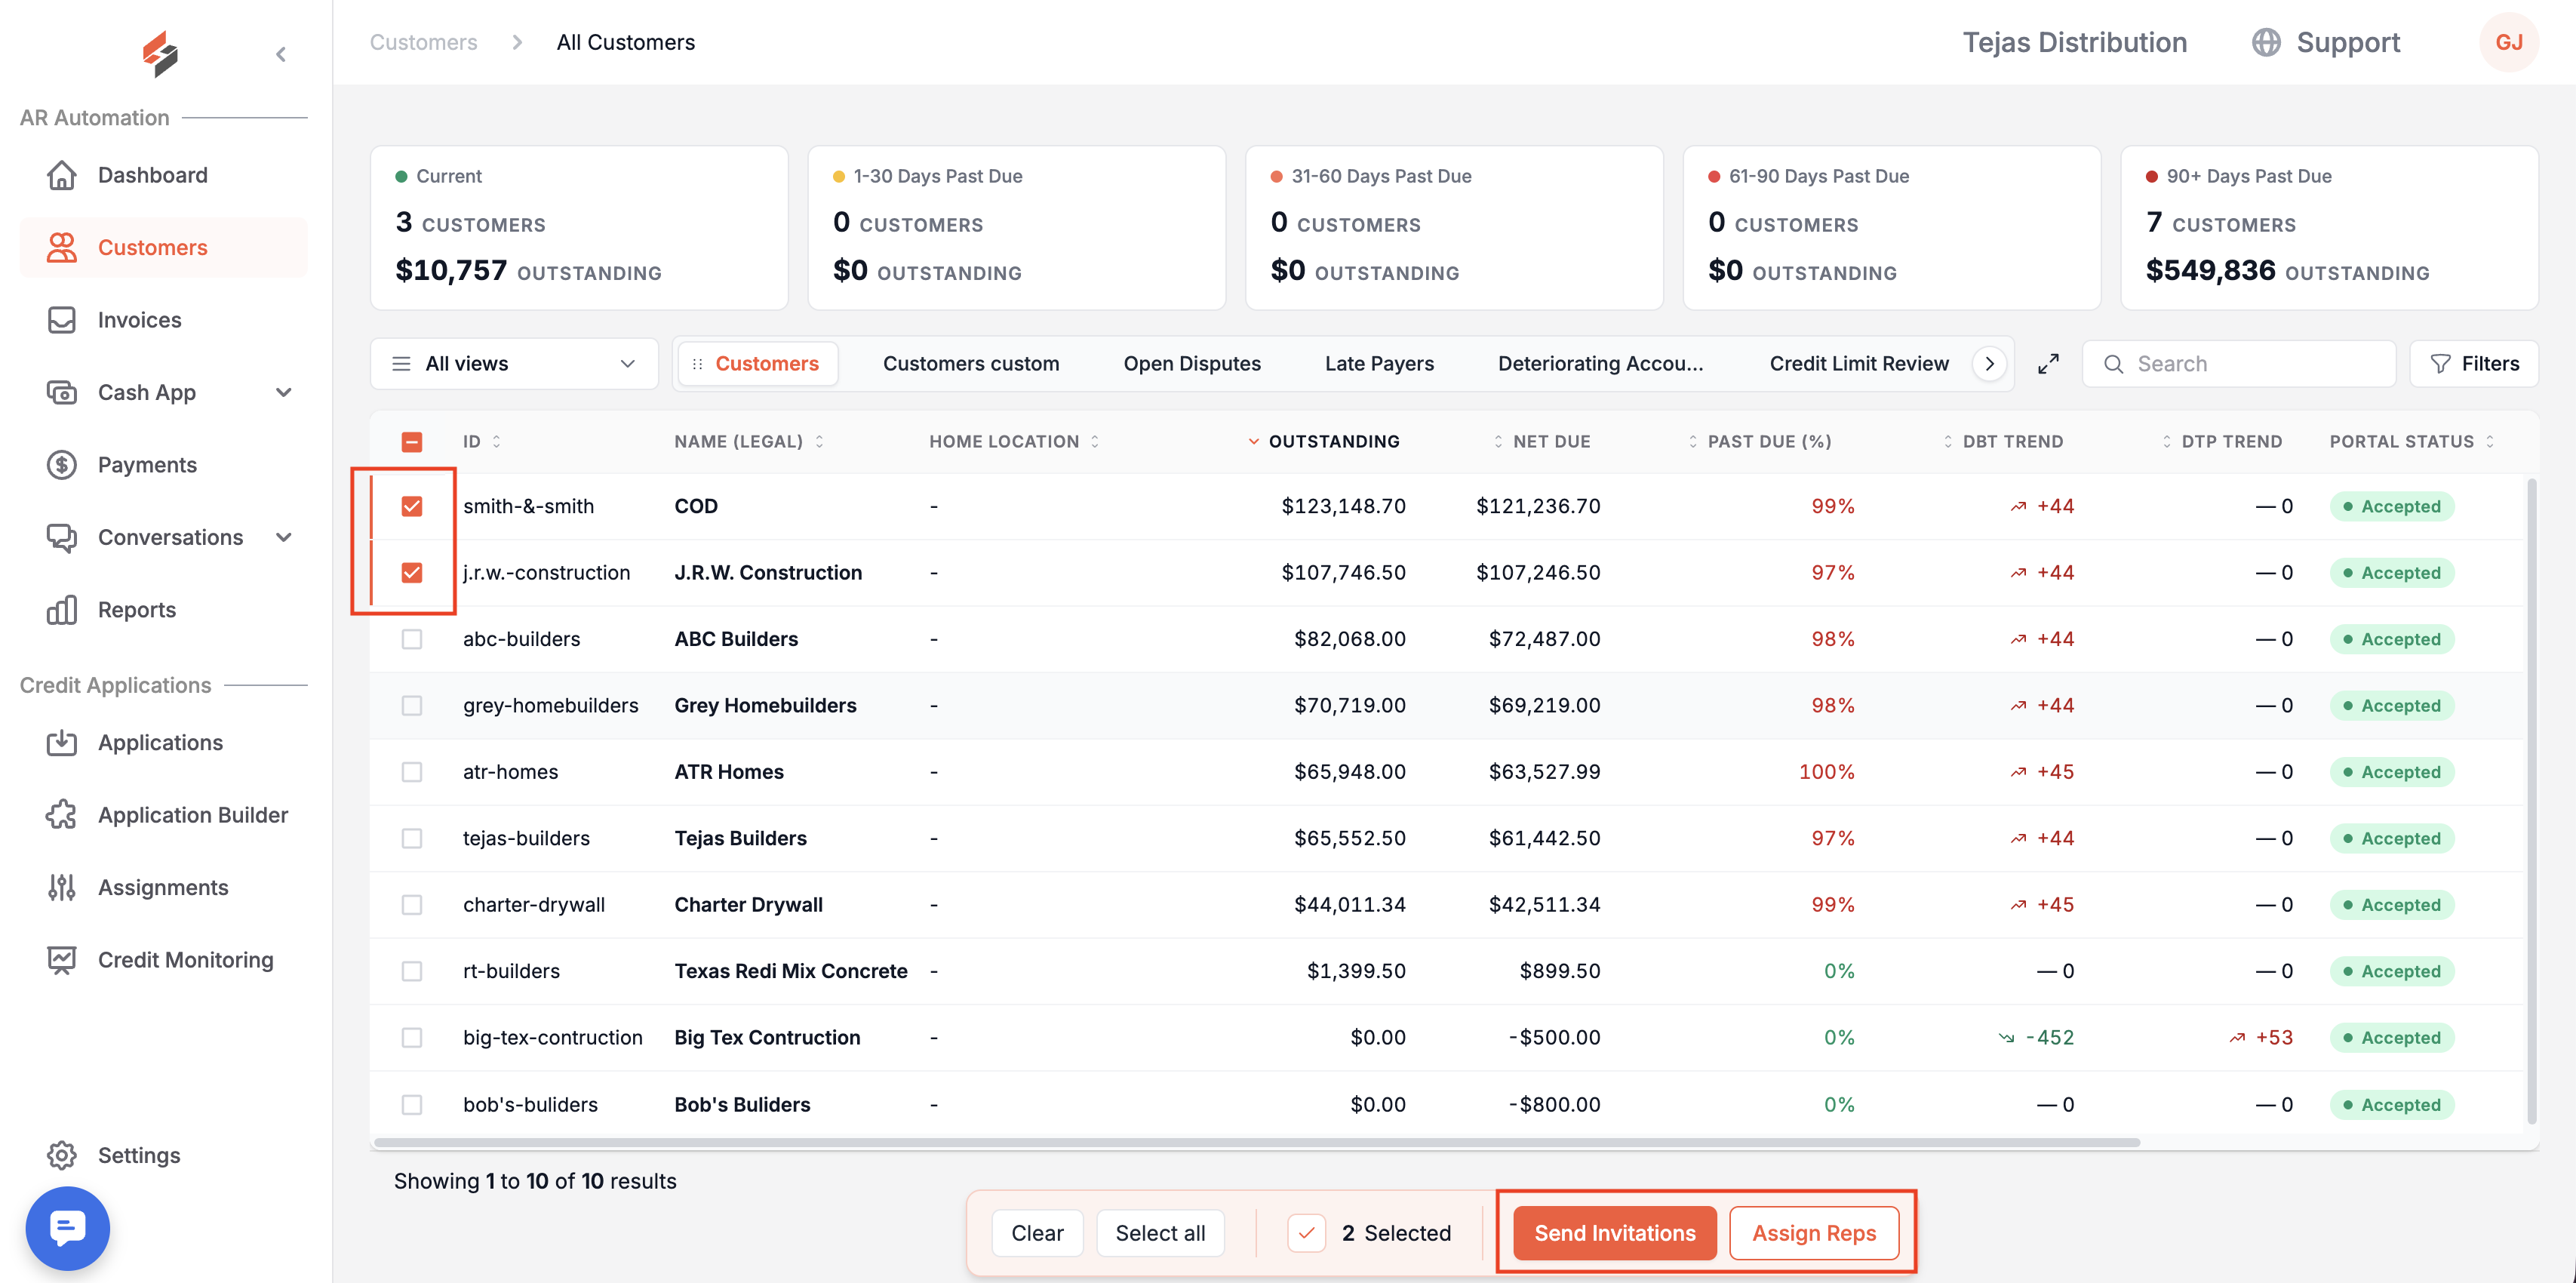Click the expand table fullscreen icon
Screen dimensions: 2576x1283
tap(2048, 364)
